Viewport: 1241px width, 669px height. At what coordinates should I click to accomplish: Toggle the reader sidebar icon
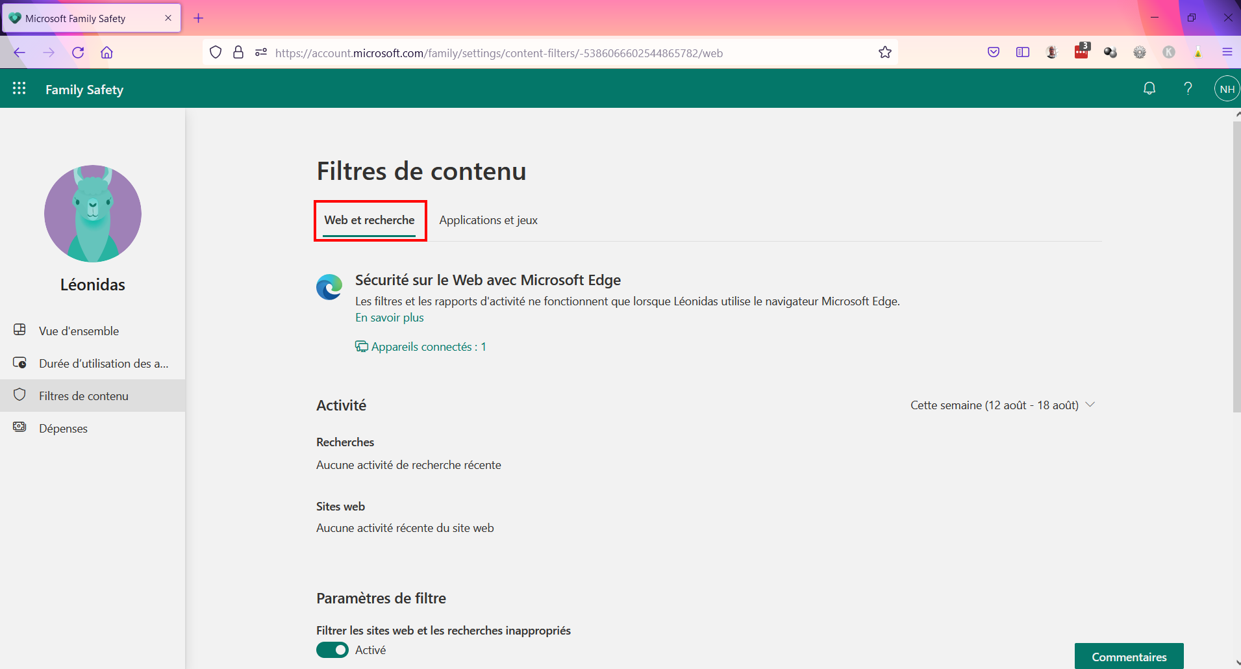pyautogui.click(x=1023, y=53)
